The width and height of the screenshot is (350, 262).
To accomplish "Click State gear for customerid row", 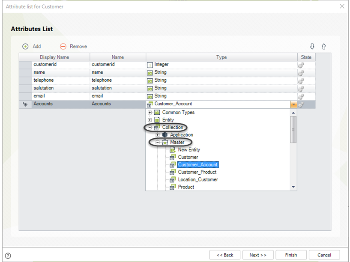I will (301, 65).
